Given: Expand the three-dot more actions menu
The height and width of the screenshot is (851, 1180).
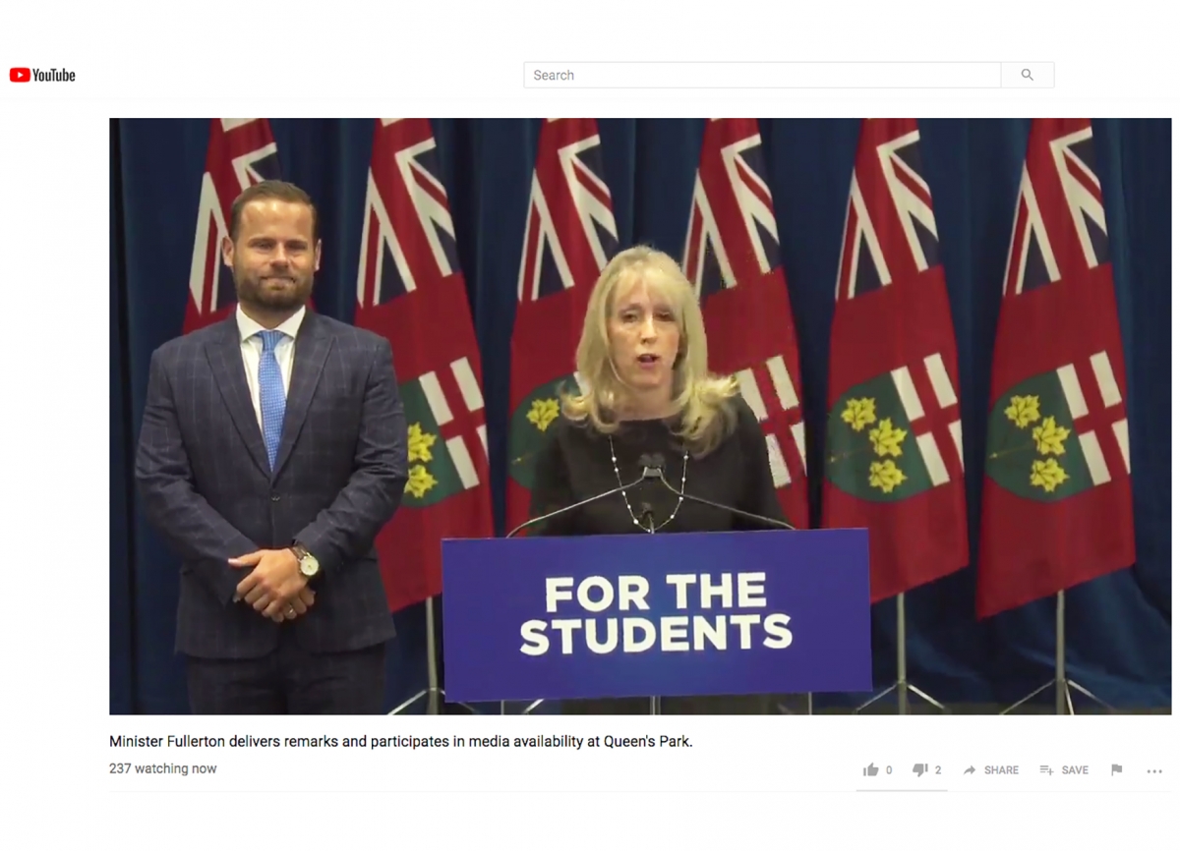Looking at the screenshot, I should (x=1154, y=771).
